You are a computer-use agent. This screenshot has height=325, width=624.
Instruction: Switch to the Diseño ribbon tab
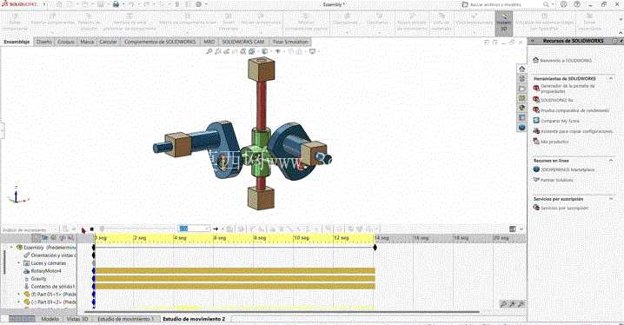[x=43, y=42]
